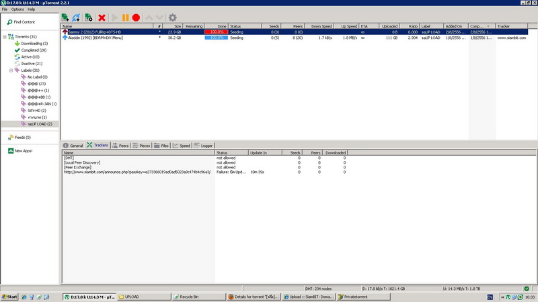Collapse the Torrents (31) tree node
The height and width of the screenshot is (302, 538).
coord(5,37)
